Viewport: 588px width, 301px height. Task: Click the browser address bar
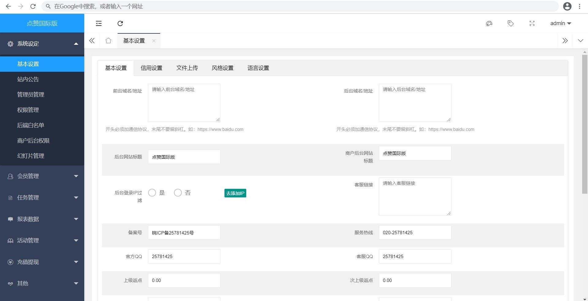coord(300,6)
